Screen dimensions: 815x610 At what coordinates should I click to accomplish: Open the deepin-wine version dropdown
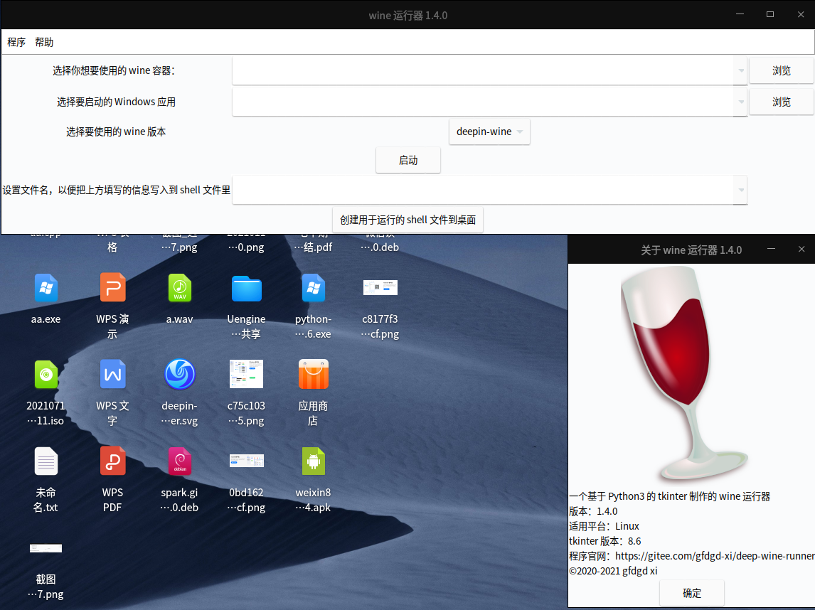489,132
